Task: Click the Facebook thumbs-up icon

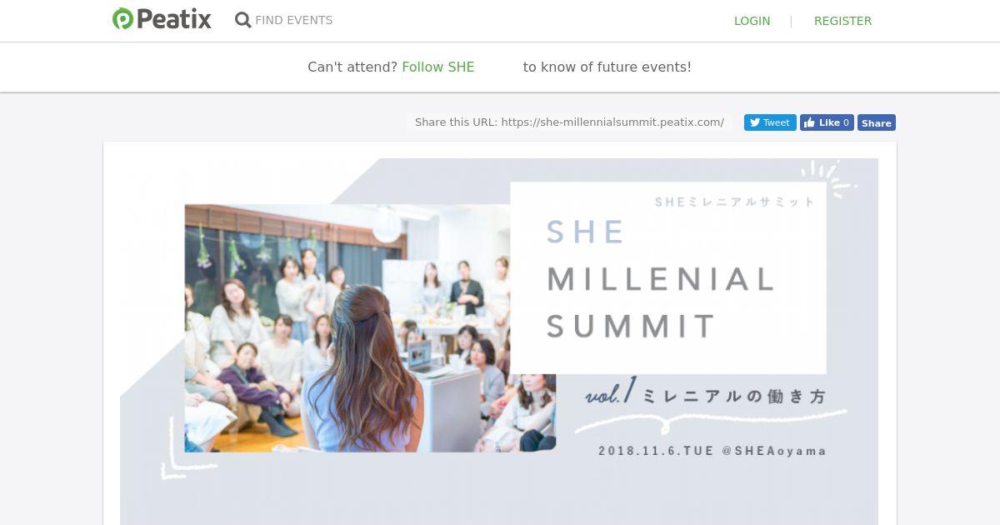Action: point(809,122)
